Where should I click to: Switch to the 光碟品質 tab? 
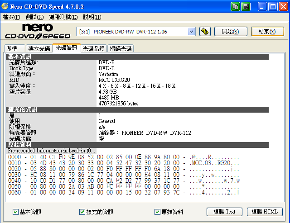(x=94, y=48)
